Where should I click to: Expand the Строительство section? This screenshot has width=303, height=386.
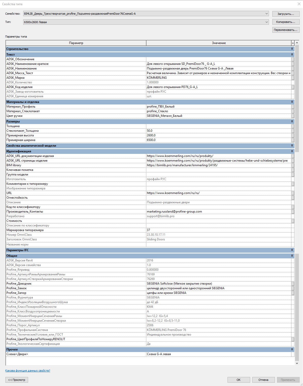pyautogui.click(x=292, y=49)
